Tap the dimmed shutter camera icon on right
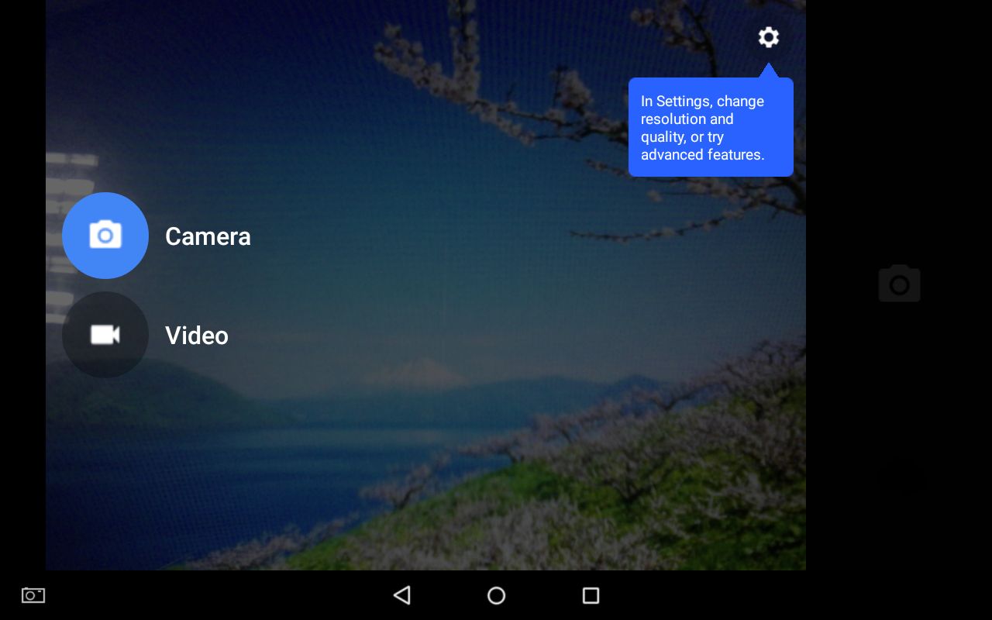Viewport: 992px width, 620px height. 899,284
